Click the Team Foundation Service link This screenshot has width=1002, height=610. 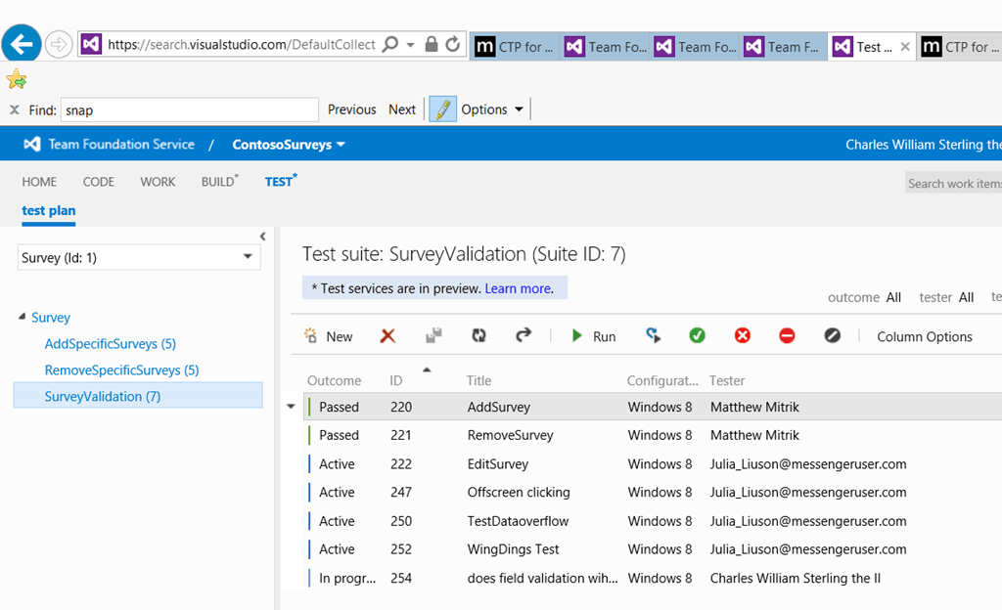[x=121, y=145]
